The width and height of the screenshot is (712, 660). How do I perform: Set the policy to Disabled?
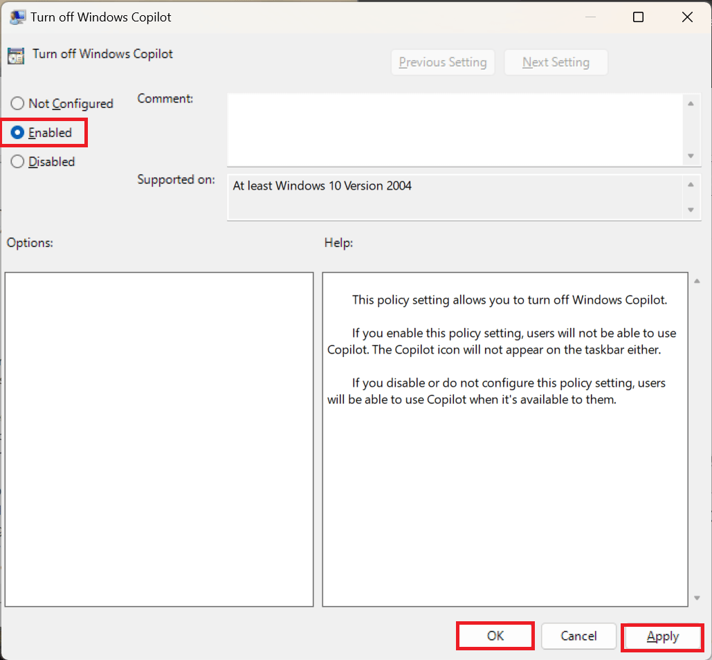18,162
